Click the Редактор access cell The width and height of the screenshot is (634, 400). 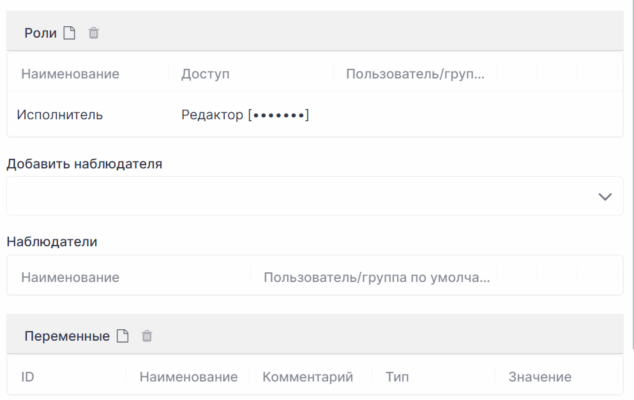point(245,115)
